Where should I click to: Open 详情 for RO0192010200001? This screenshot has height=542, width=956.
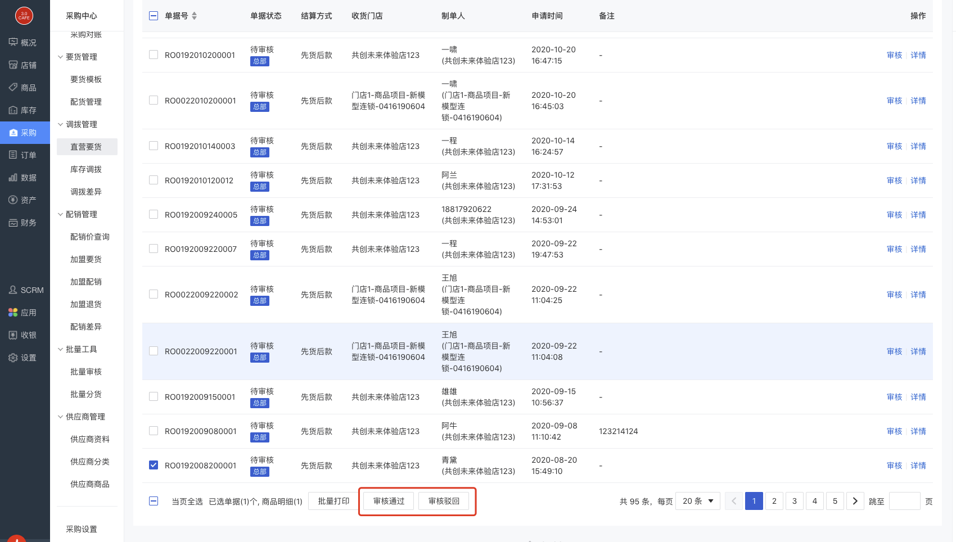[x=918, y=55]
